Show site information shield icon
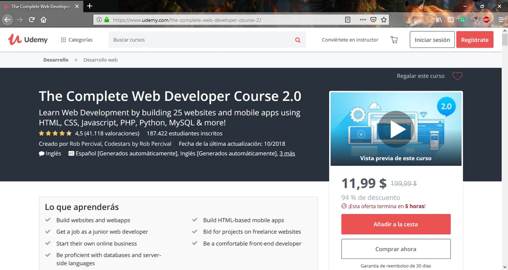 tap(99, 19)
